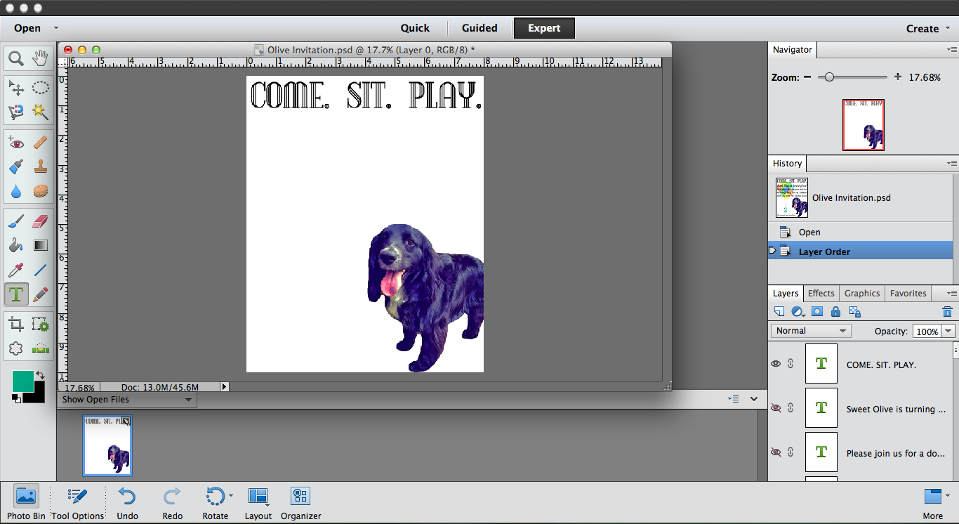The width and height of the screenshot is (959, 524).
Task: Create a new layer in Layers panel
Action: click(779, 312)
